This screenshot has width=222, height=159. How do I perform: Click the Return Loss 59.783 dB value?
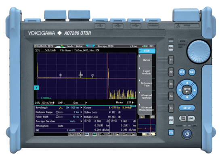(114, 117)
